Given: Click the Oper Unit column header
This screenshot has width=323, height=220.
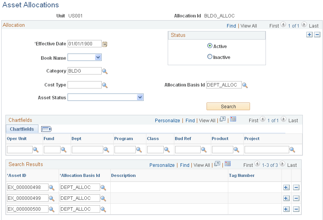Looking at the screenshot, I should point(17,139).
